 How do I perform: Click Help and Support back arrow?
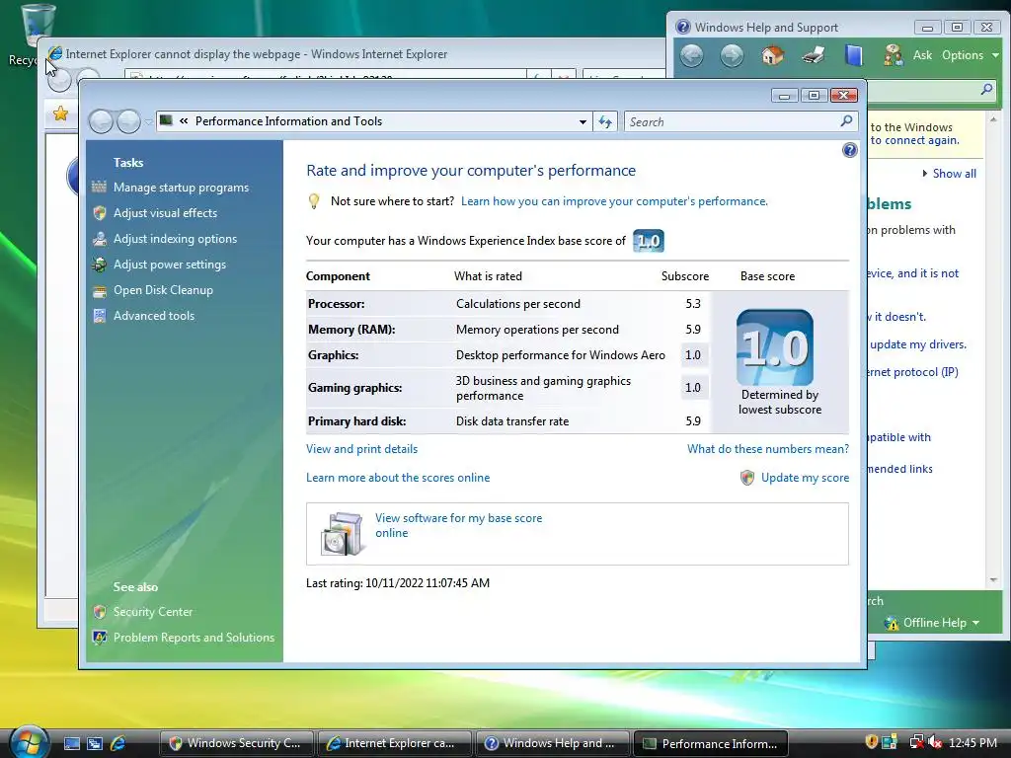(x=692, y=55)
